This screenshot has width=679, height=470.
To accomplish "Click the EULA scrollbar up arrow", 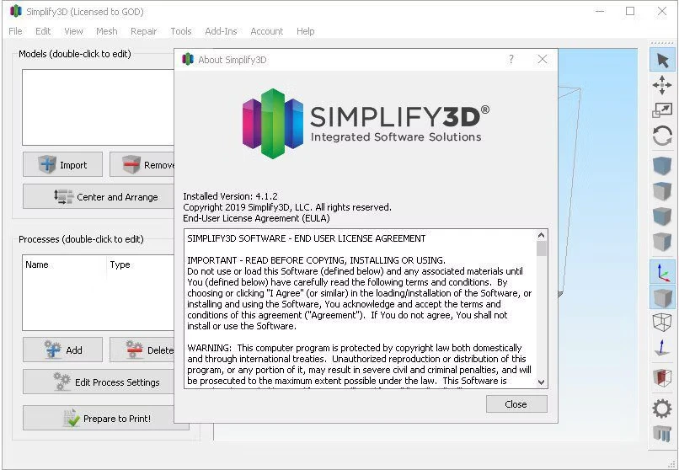I will coord(542,236).
